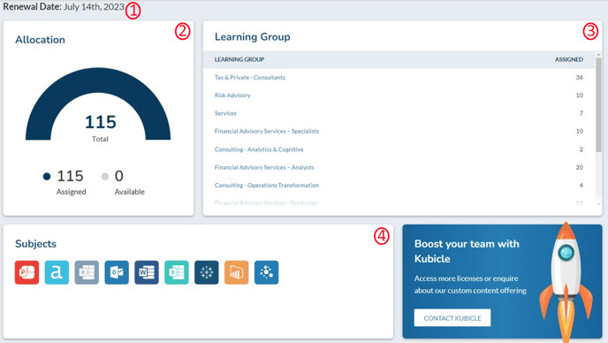This screenshot has height=343, width=608.
Task: Click the Assigned column header
Action: pos(569,59)
